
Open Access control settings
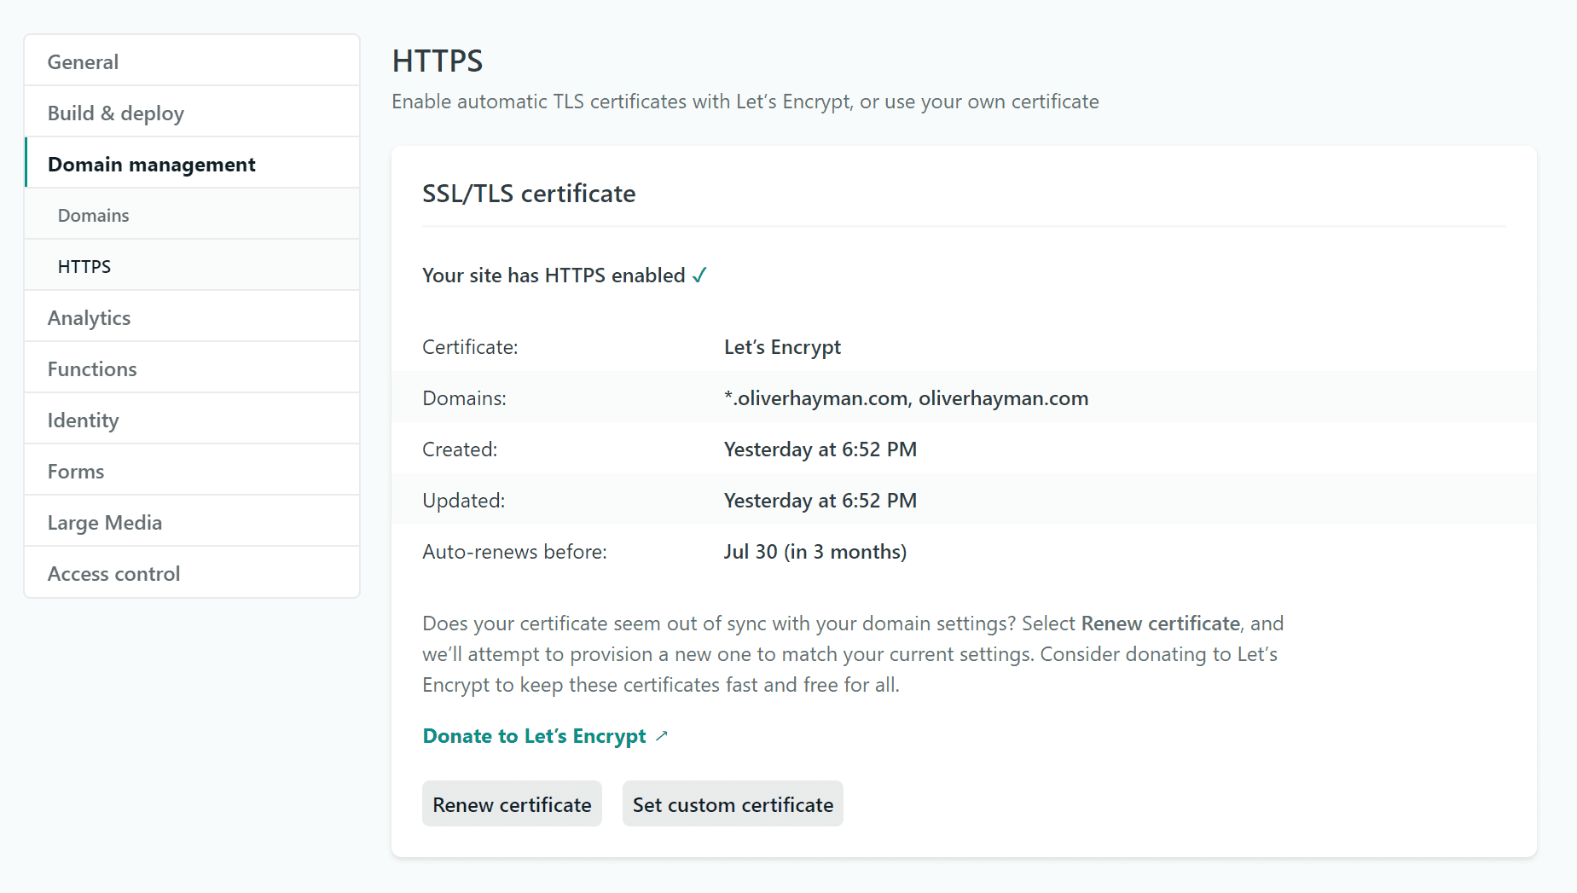[x=192, y=573]
